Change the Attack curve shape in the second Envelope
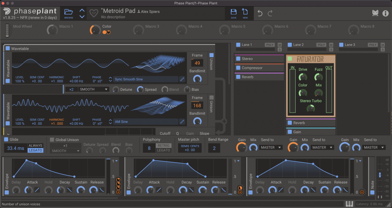 159,190
